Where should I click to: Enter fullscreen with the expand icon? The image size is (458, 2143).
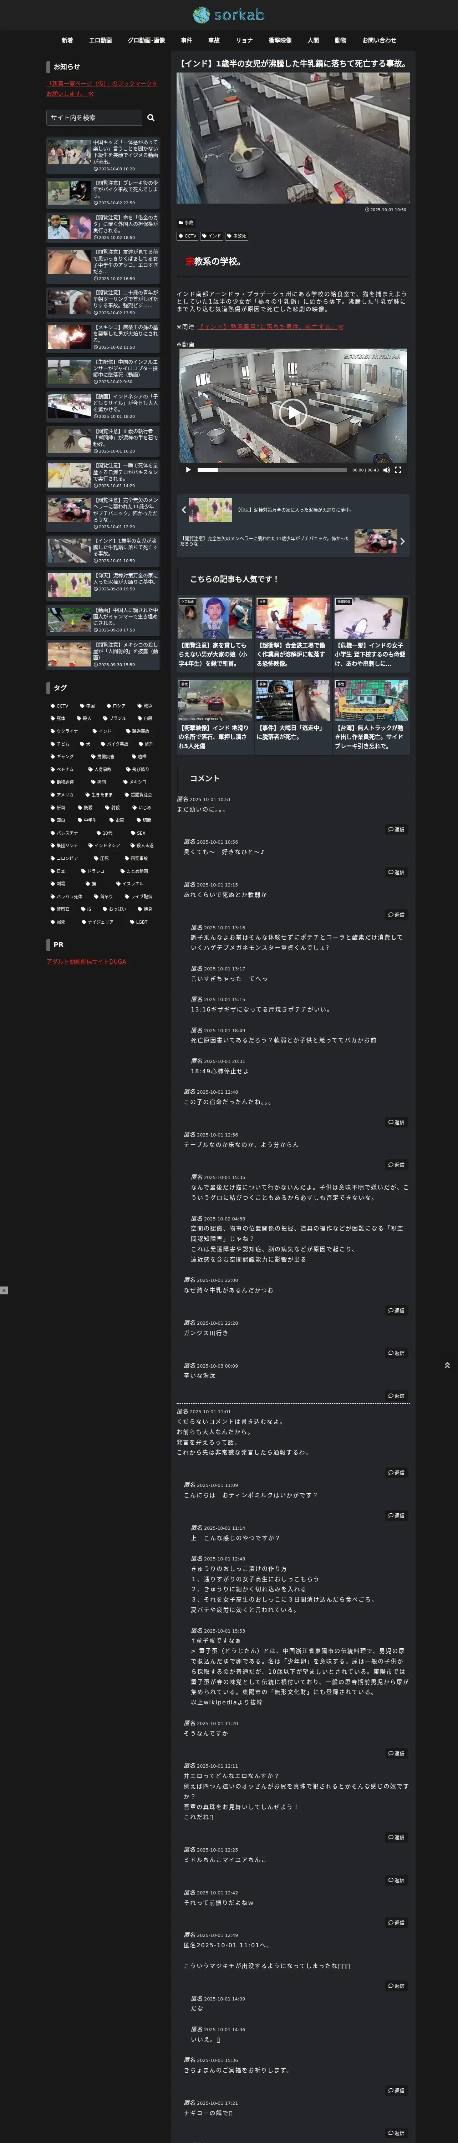[398, 470]
